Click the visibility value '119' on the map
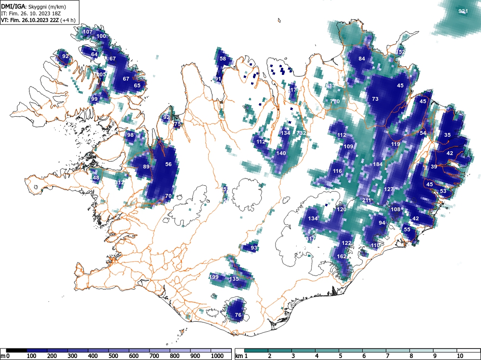Viewport: 481px width, 360px height. [x=395, y=144]
